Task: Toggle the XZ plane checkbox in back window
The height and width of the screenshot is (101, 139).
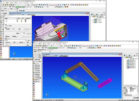Action: (x=1, y=9)
